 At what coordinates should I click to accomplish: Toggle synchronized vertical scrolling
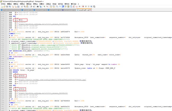pyautogui.click(x=51, y=7)
